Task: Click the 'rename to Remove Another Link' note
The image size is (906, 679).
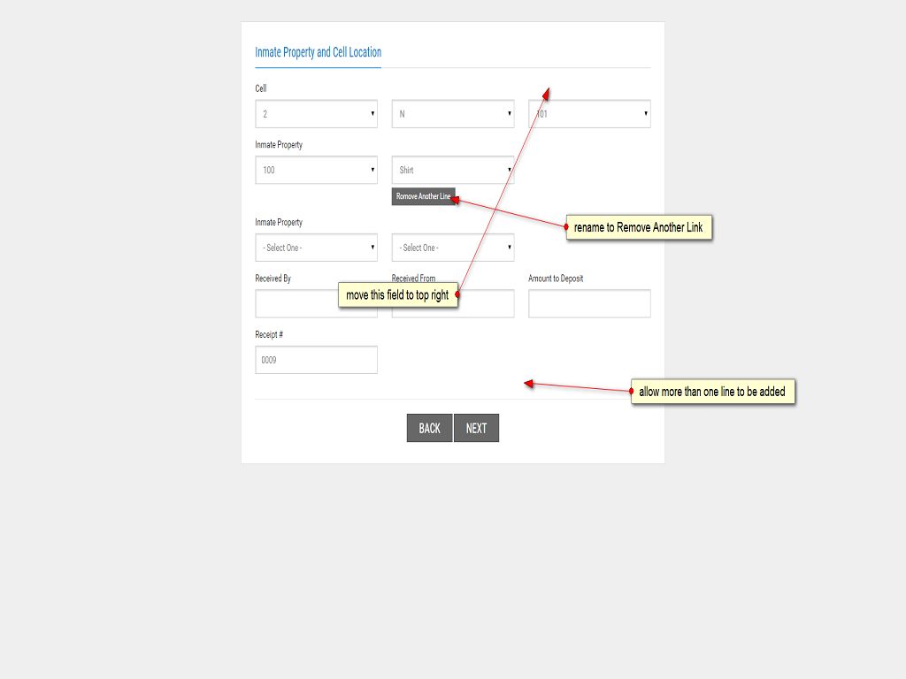Action: coord(639,228)
